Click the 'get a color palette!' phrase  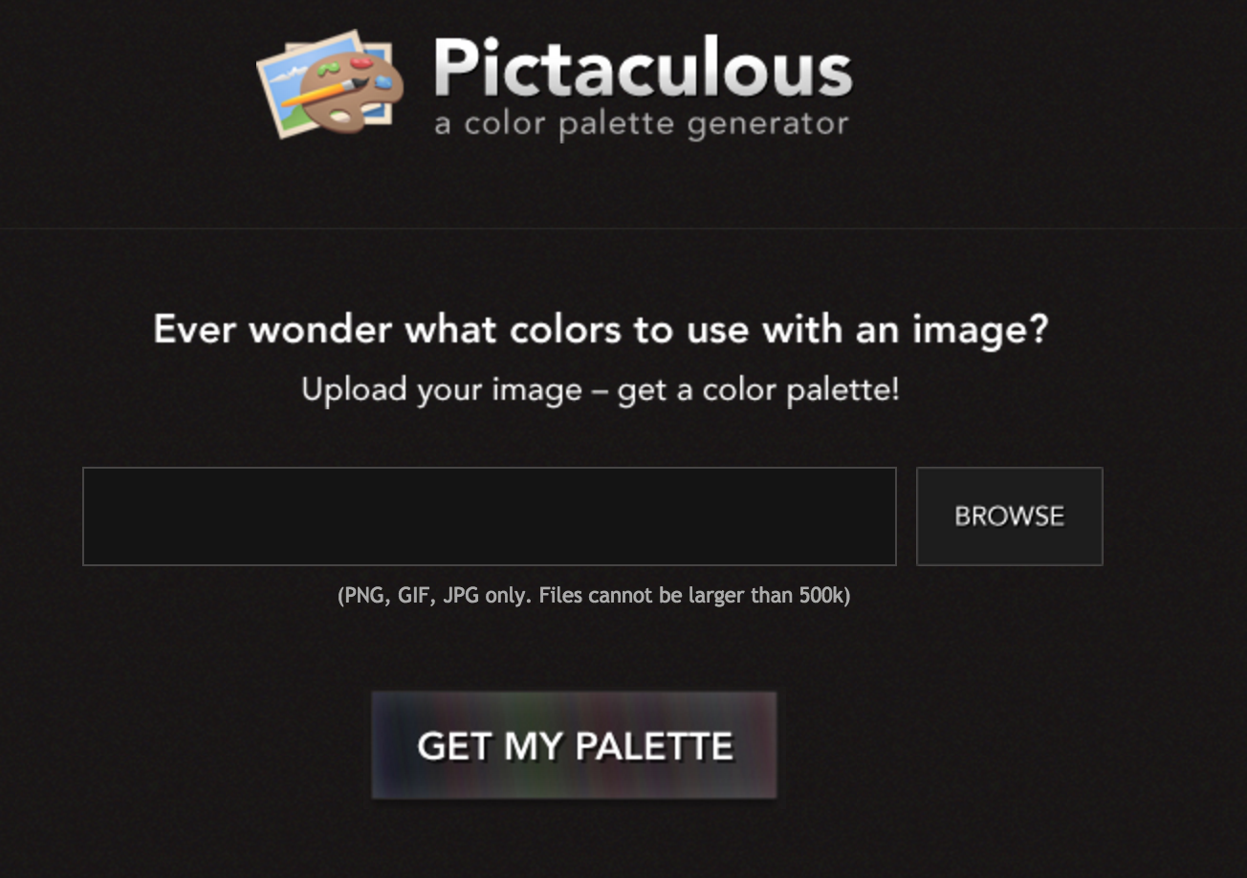(758, 391)
